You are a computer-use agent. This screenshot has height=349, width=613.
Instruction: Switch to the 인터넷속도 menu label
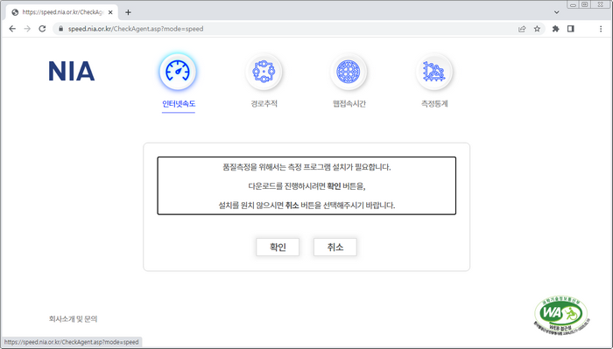[179, 104]
